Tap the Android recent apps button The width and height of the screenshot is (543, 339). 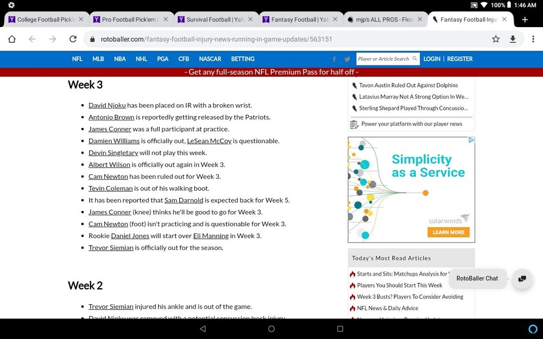[340, 329]
